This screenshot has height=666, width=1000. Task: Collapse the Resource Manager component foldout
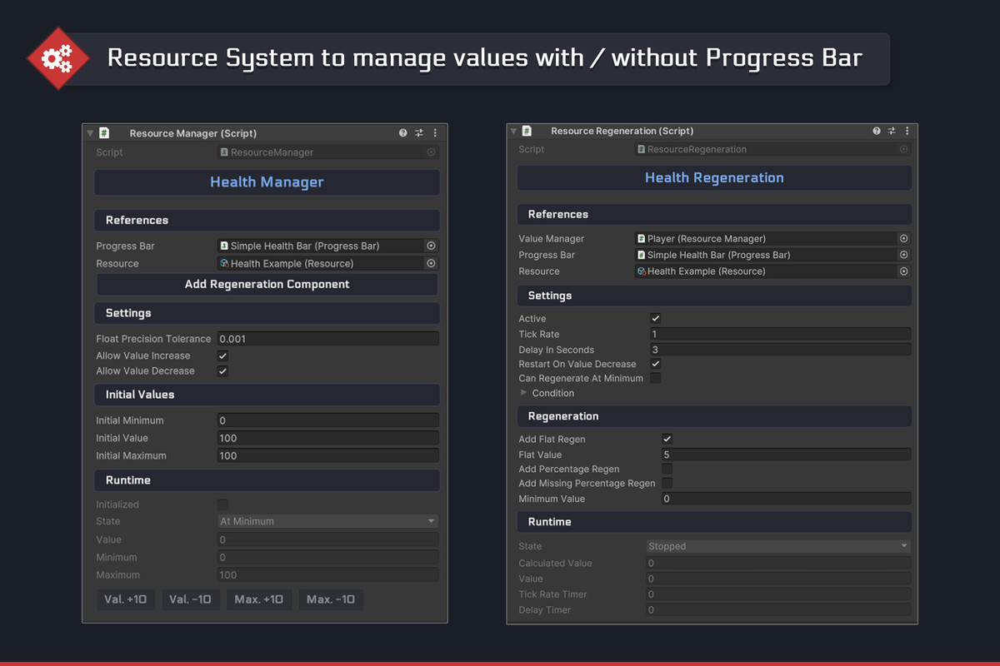coord(90,133)
